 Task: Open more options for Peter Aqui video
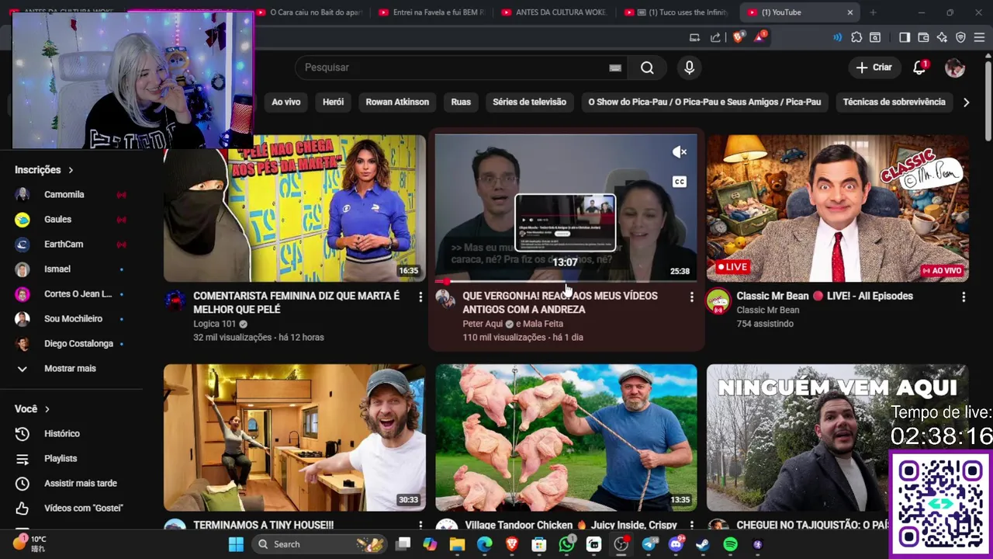click(x=691, y=297)
